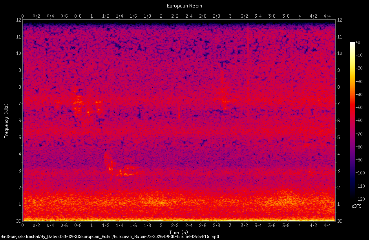This screenshot has height=240, width=369.
Task: Click the "dBFS" label under the color scale
Action: pos(356,206)
